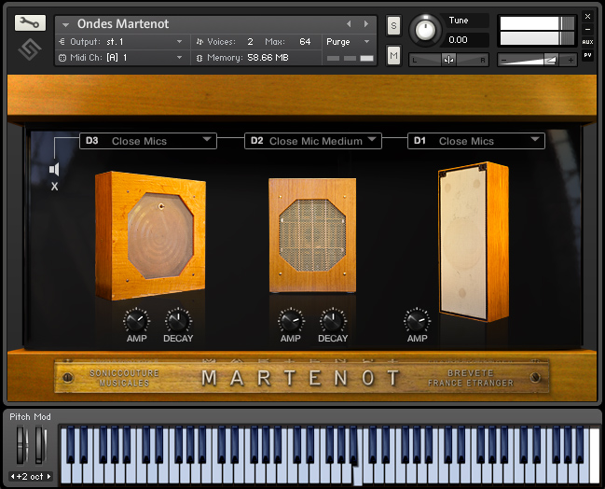605x489 pixels.
Task: Solo the instrument with S button
Action: [393, 25]
